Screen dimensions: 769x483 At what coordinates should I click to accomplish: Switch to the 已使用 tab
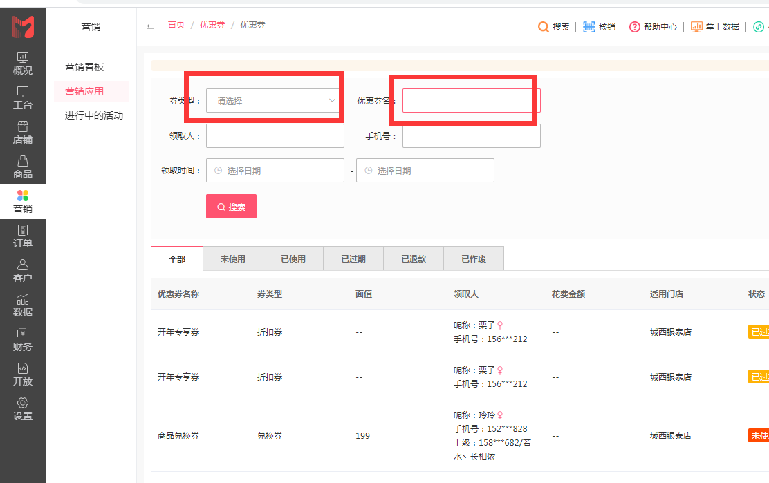(x=293, y=258)
